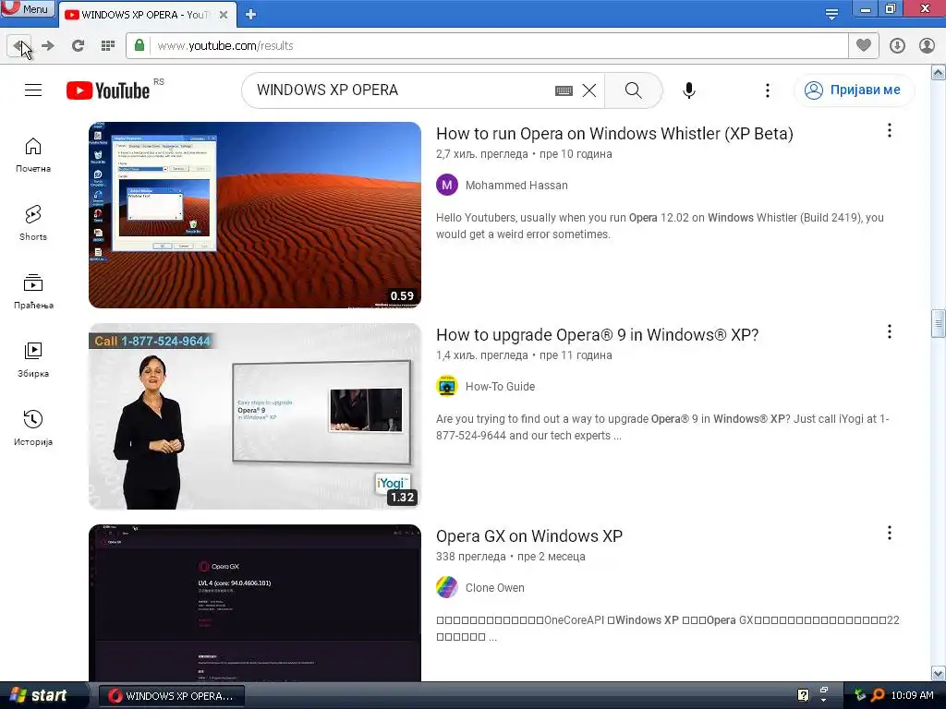Click description text starting Are you trying
This screenshot has width=946, height=709.
tap(662, 427)
